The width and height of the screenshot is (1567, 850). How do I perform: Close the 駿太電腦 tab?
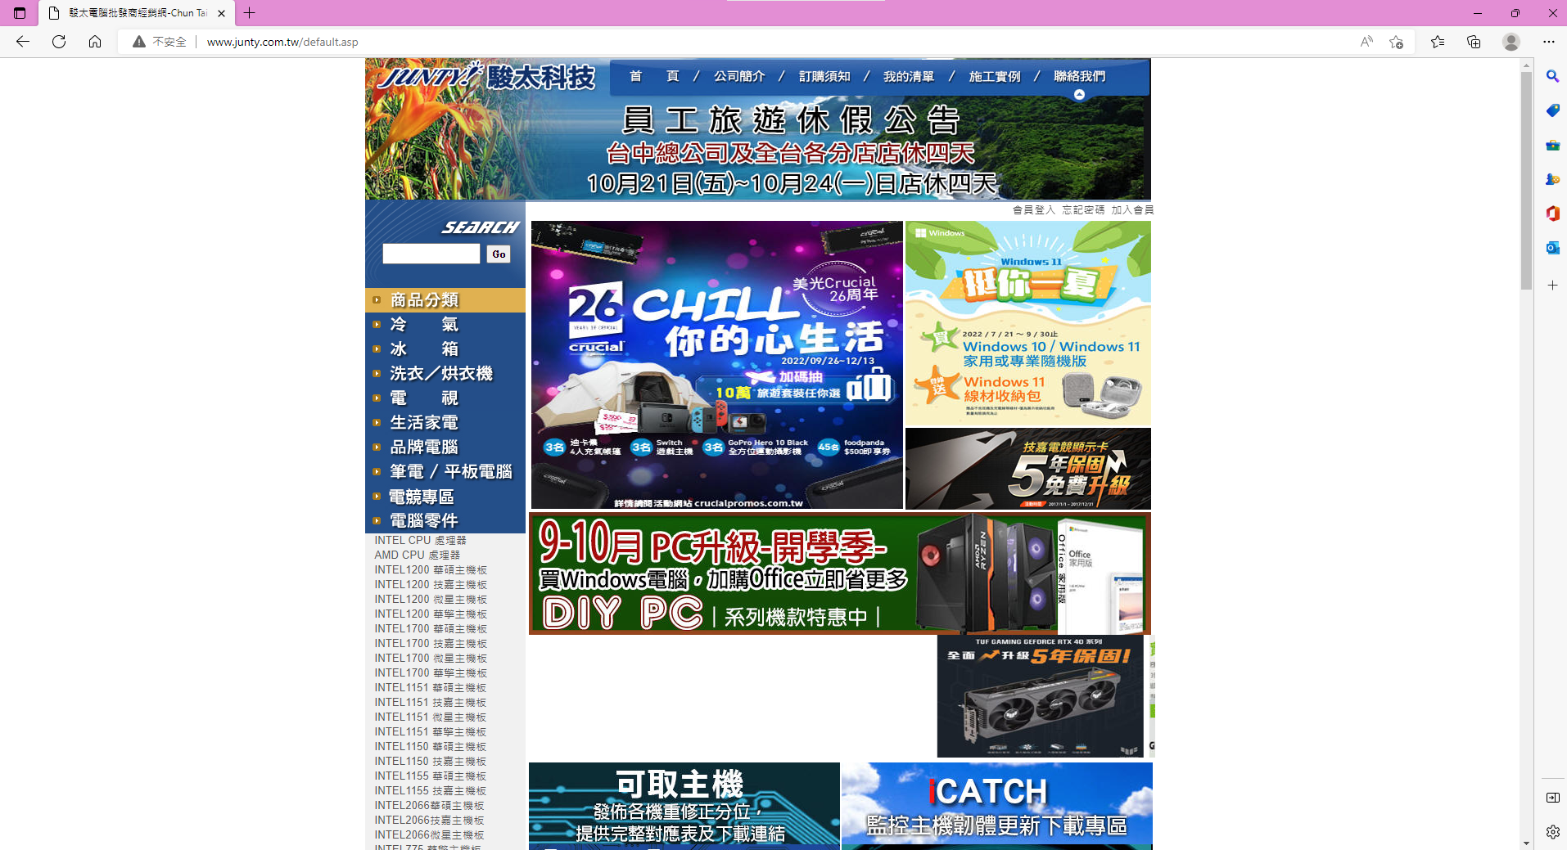(221, 13)
